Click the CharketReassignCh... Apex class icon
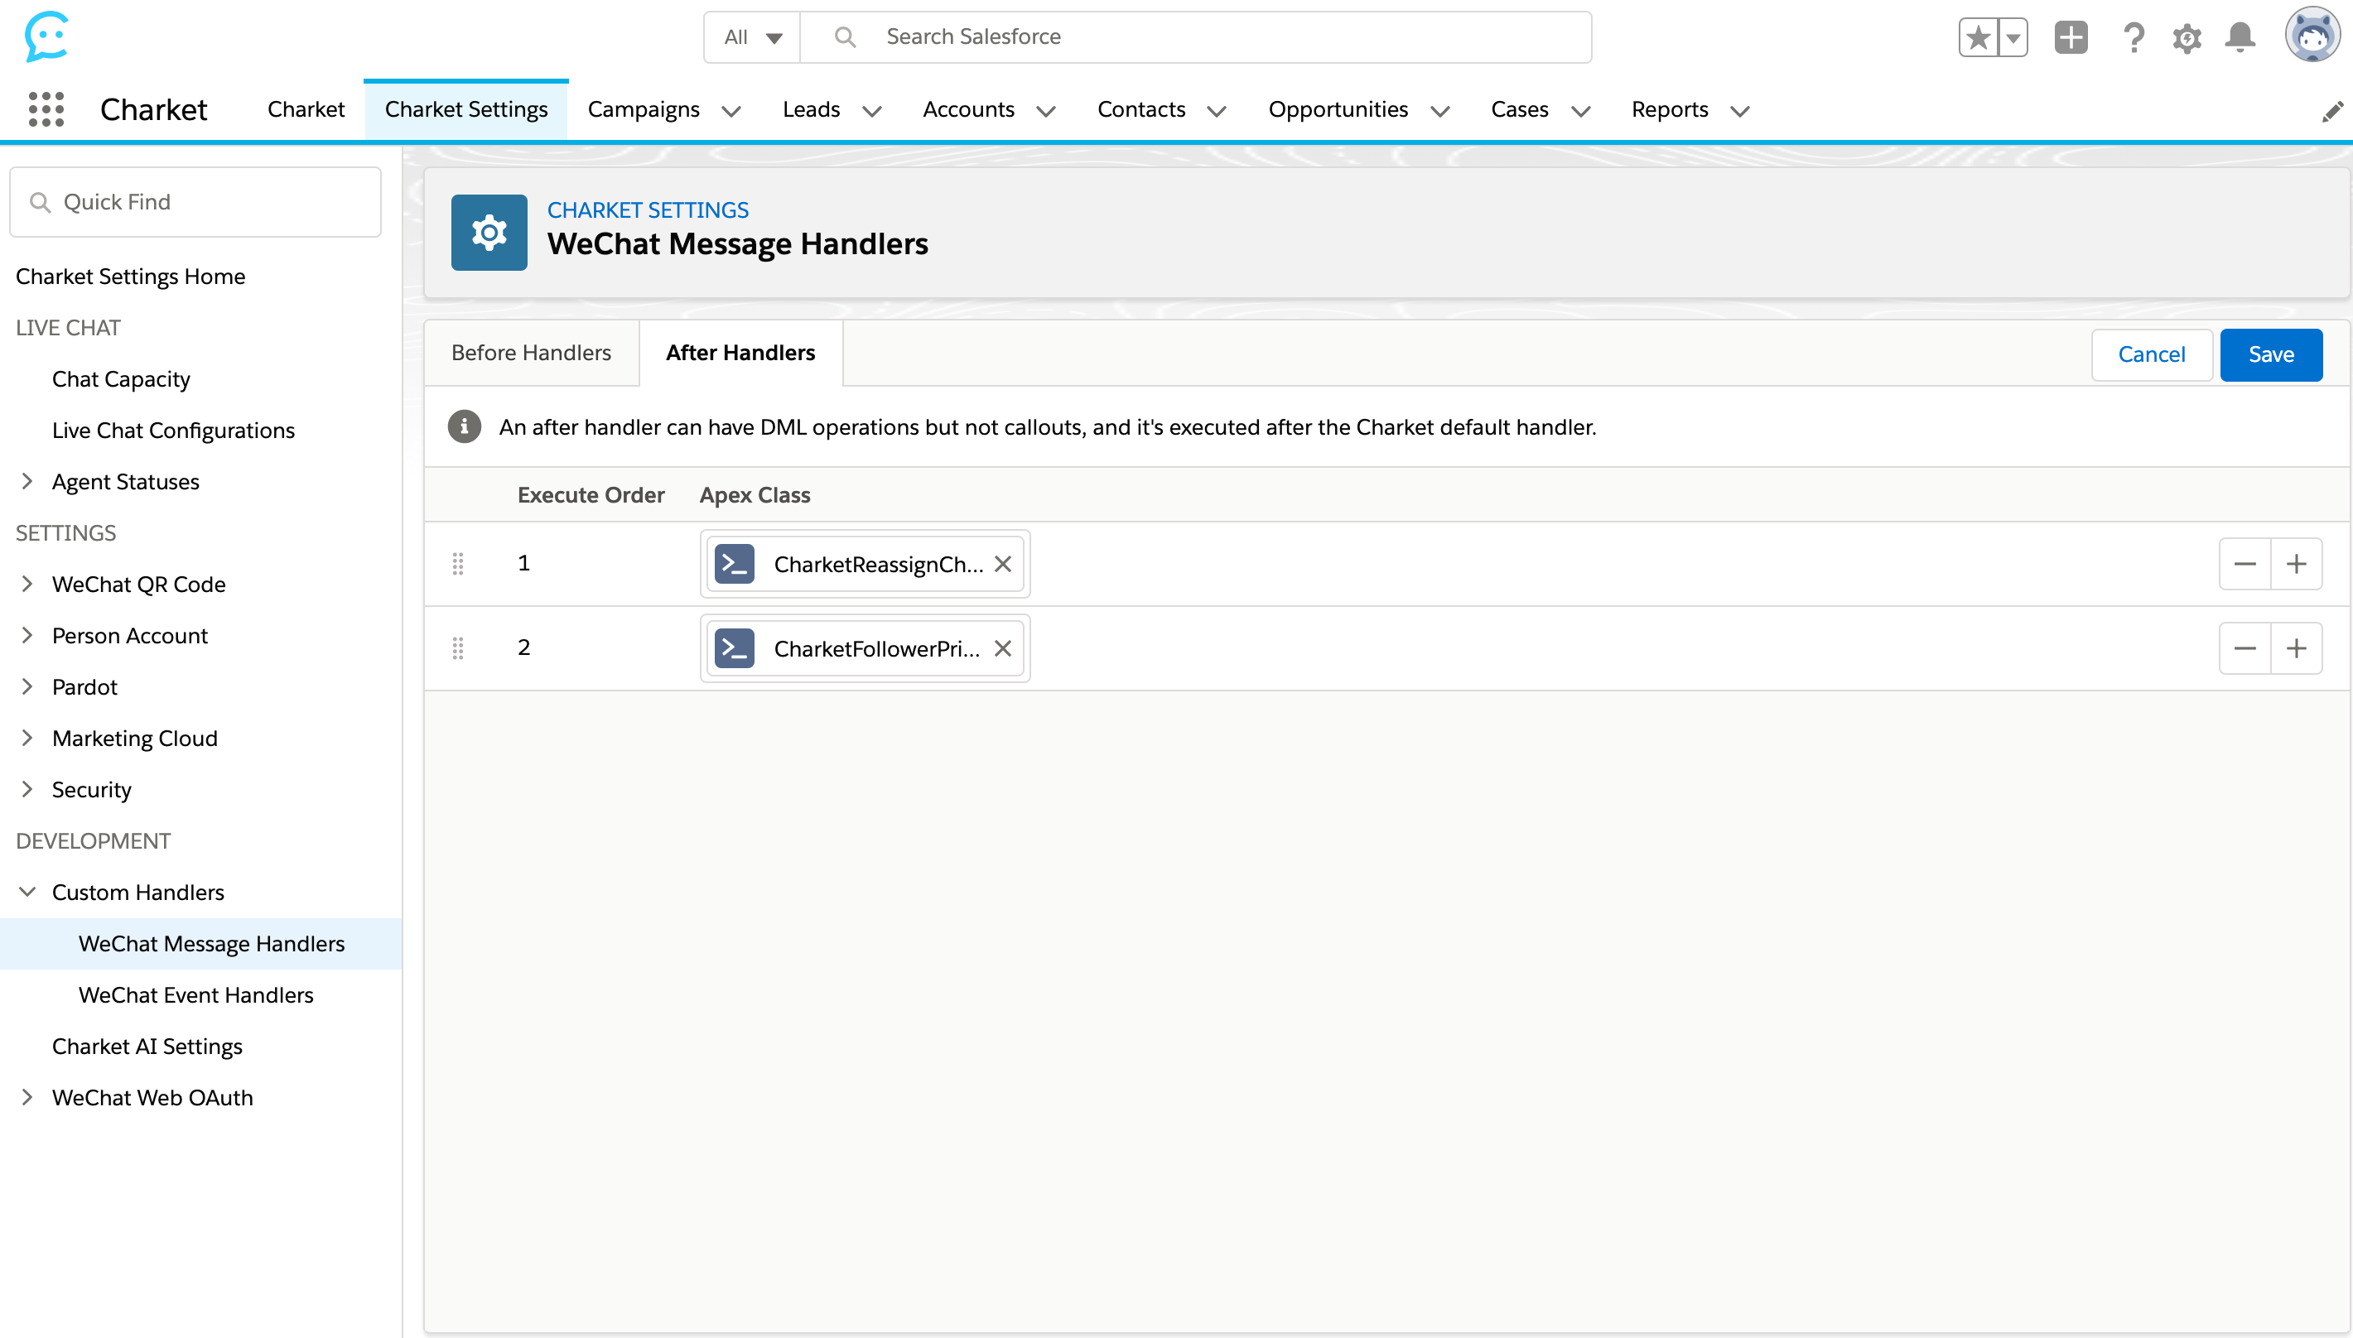The height and width of the screenshot is (1338, 2353). point(735,563)
